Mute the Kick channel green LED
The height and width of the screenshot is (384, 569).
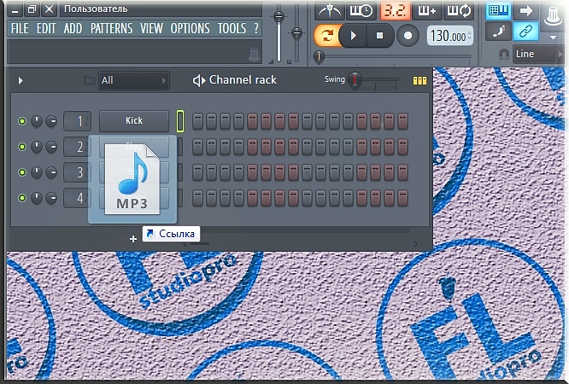(22, 121)
